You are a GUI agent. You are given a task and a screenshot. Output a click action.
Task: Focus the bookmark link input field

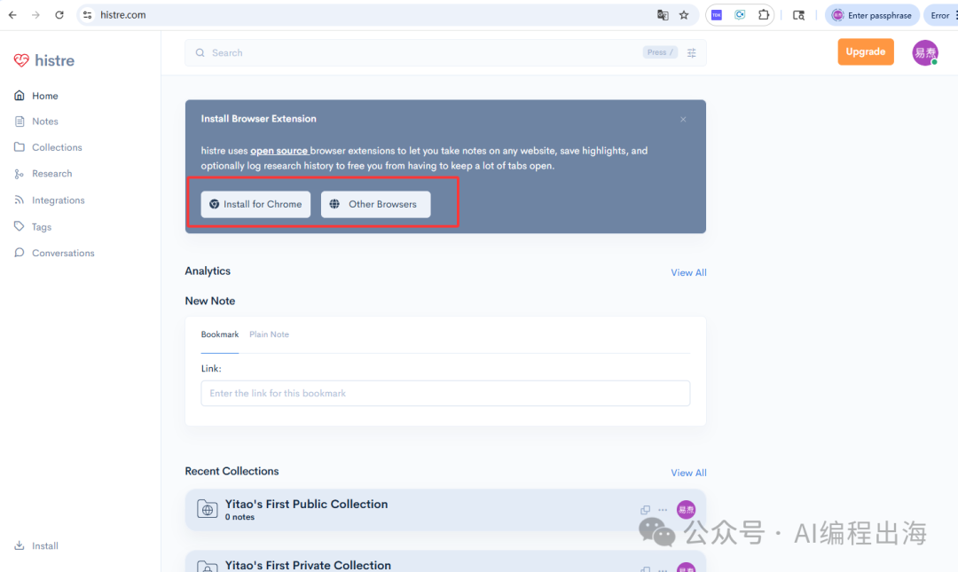pos(445,393)
